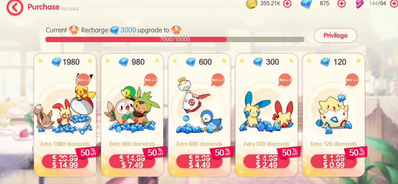Add more gold coins with plus icon

click(x=287, y=4)
